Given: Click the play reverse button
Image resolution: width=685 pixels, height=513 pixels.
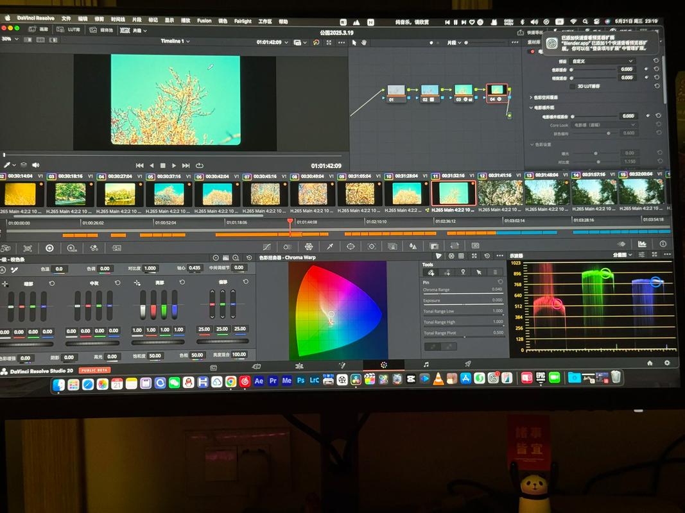Looking at the screenshot, I should coord(152,165).
